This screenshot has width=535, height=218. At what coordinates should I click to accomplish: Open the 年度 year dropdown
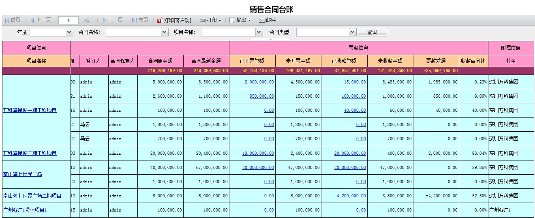pos(69,32)
